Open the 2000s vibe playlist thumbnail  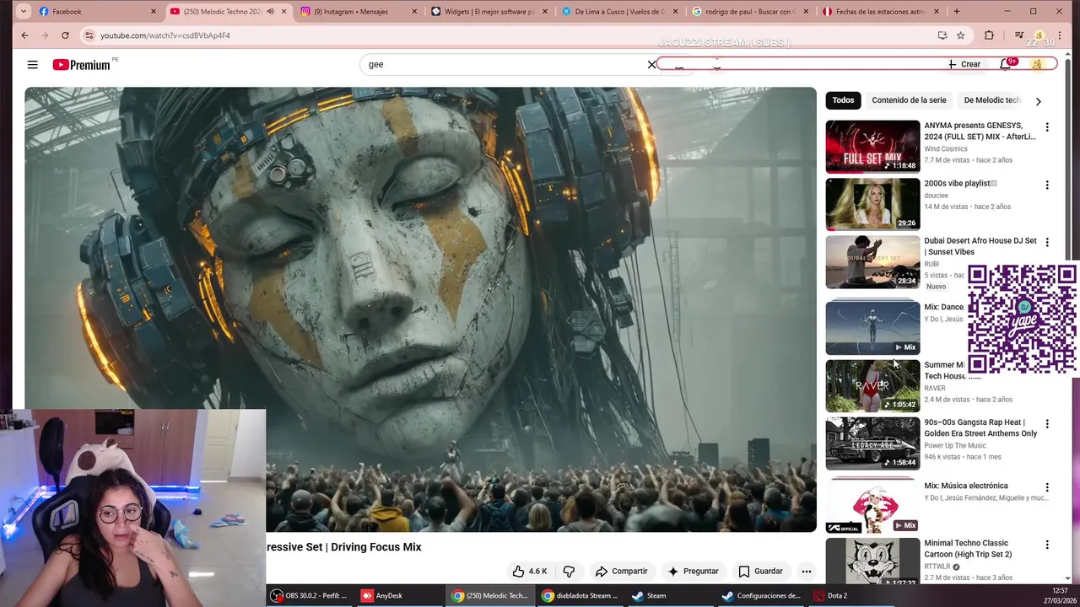tap(872, 204)
